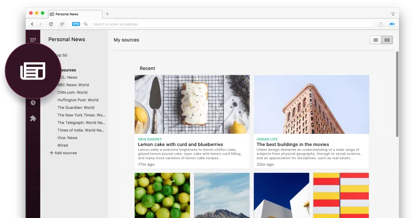Switch to grid view layout

click(x=387, y=40)
